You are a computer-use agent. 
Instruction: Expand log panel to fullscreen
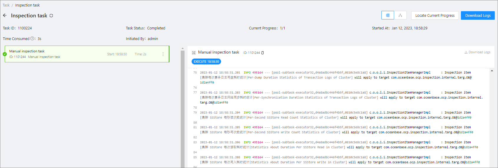[194, 53]
